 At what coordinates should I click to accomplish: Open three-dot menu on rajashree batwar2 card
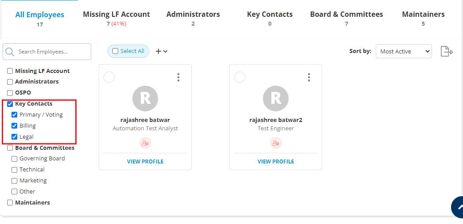309,77
